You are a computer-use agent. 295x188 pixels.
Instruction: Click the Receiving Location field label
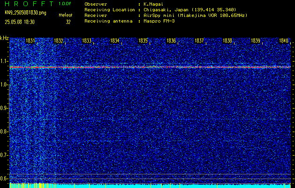(110, 10)
